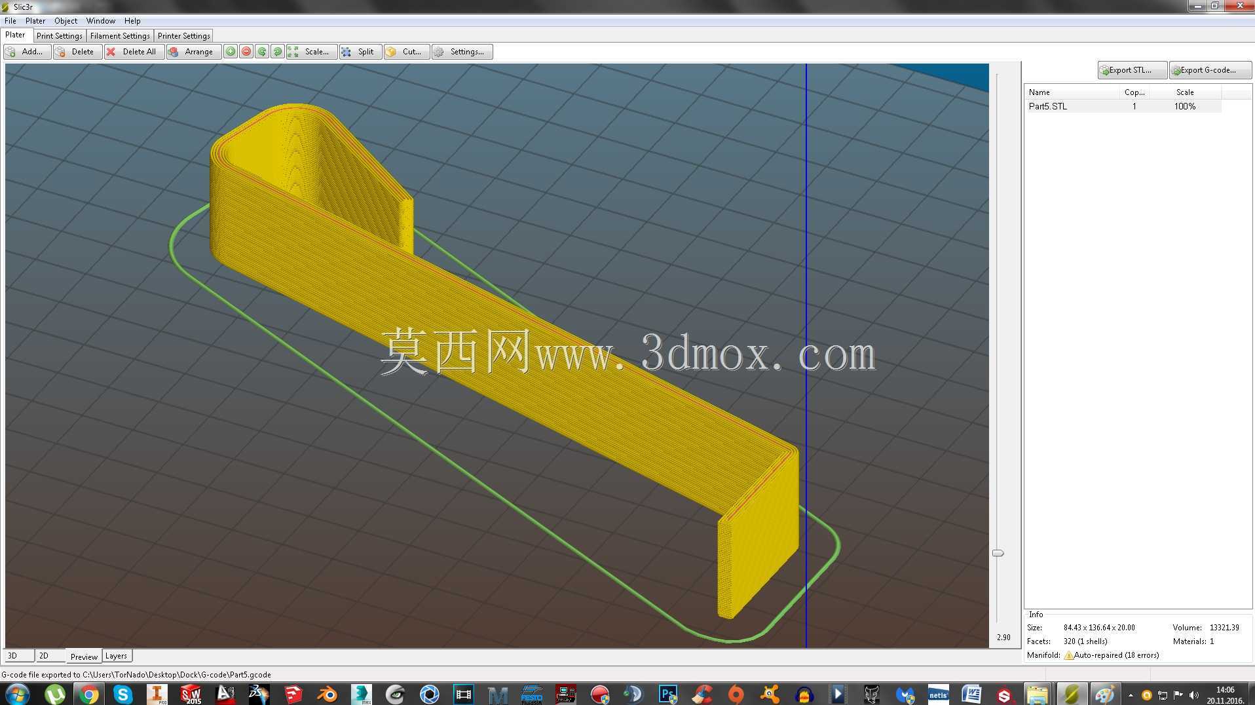Open the Object menu
The image size is (1255, 705).
tap(66, 21)
